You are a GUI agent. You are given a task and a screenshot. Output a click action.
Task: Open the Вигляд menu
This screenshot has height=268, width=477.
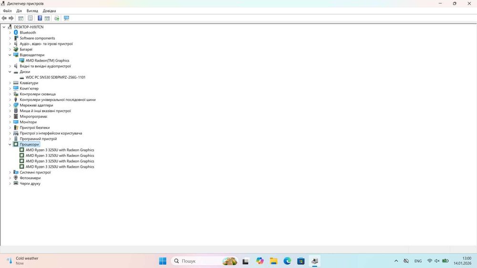pos(32,11)
